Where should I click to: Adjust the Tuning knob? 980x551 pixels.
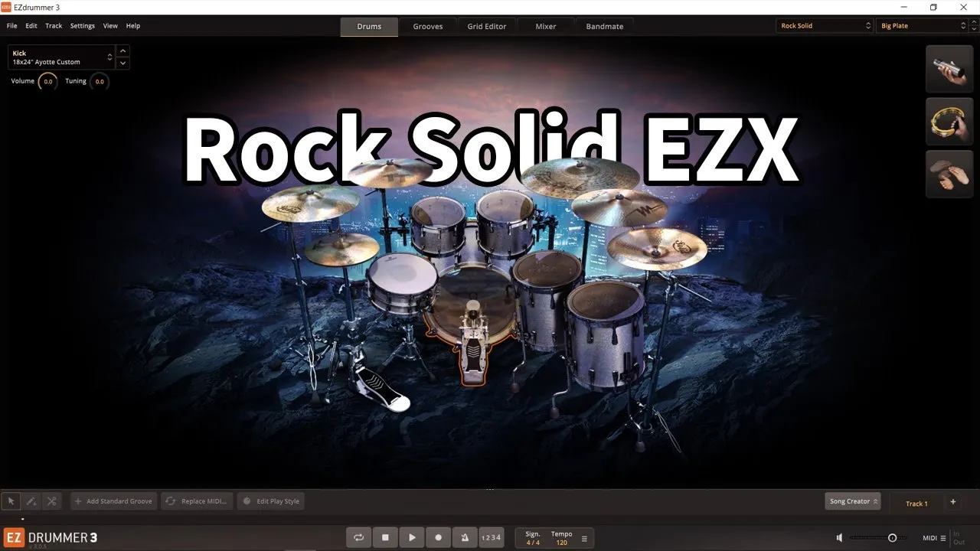pos(100,81)
